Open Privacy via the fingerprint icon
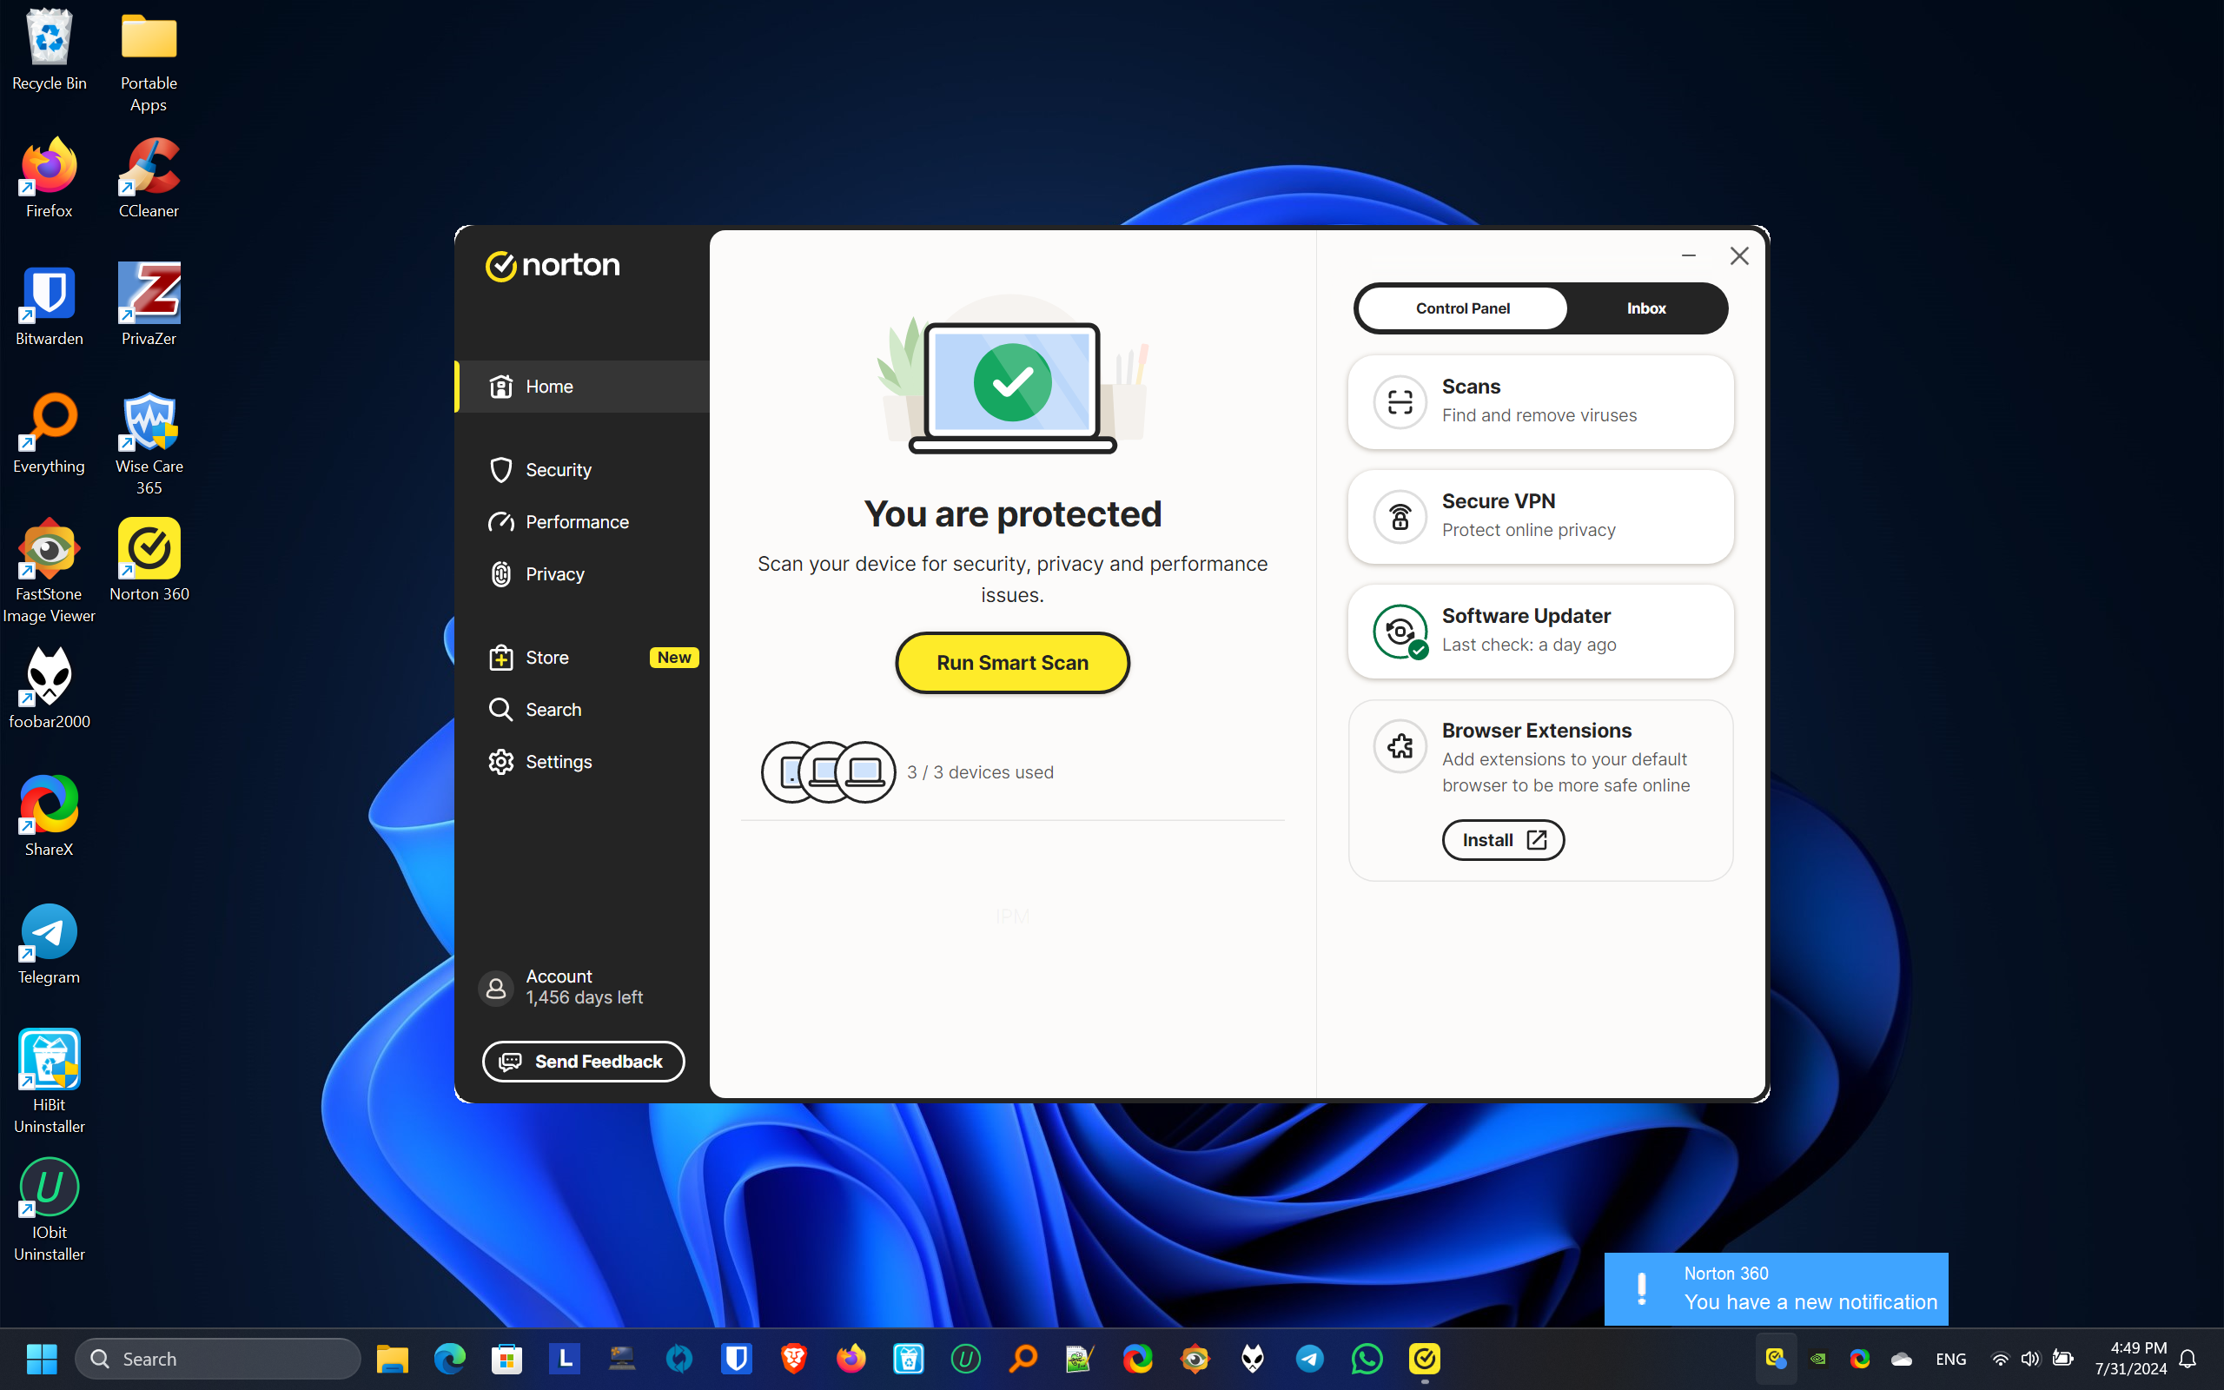Screen dimensions: 2224x1390 coord(501,574)
